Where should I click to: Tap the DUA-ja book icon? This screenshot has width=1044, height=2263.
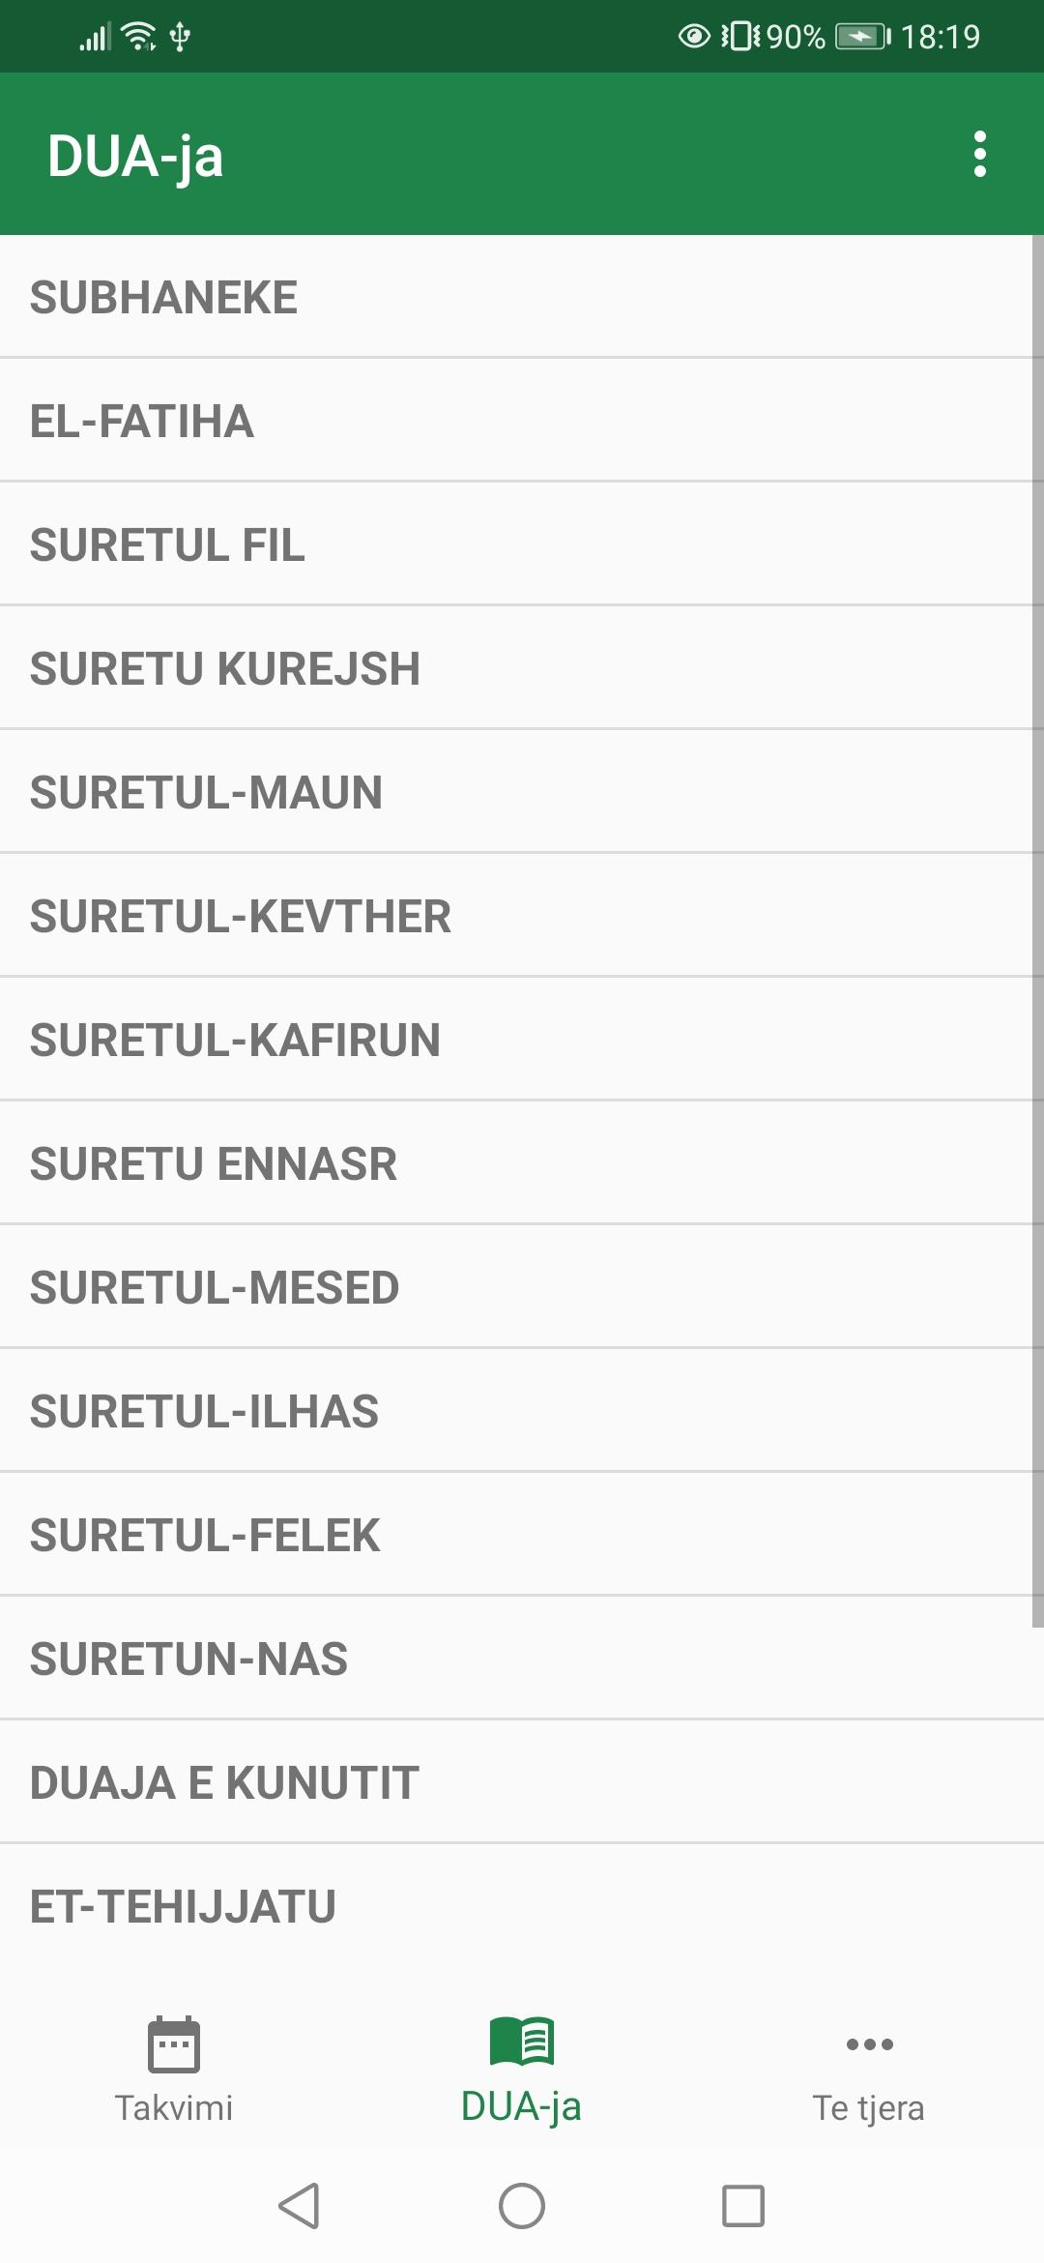coord(521,2041)
